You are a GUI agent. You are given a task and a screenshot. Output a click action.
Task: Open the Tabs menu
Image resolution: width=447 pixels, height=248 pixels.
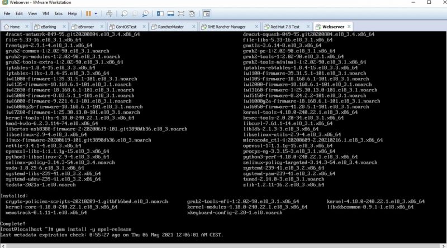[59, 13]
